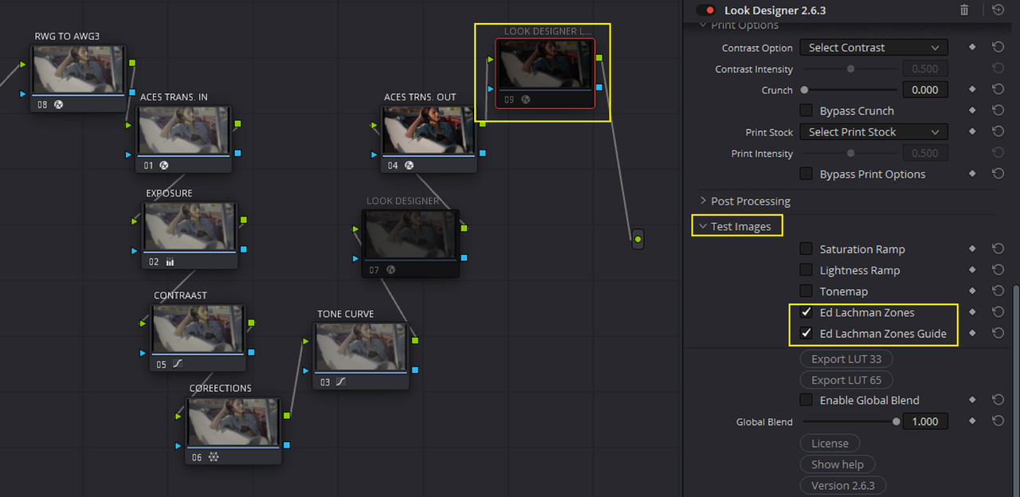Viewport: 1020px width, 497px height.
Task: Uncheck the Ed Lachman Zones Guide checkbox
Action: pos(806,333)
